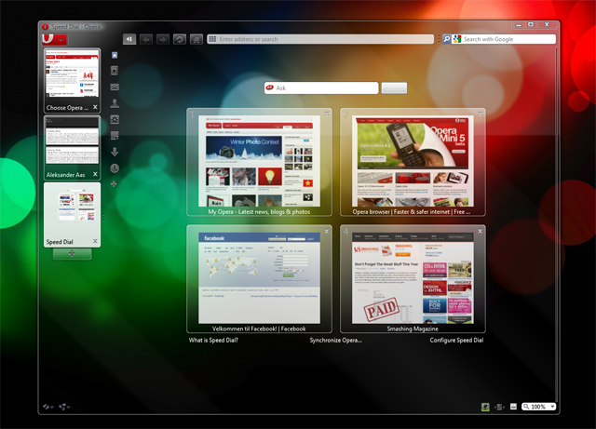This screenshot has width=596, height=429.
Task: Close the 'Aleksander Aas' tab
Action: (95, 174)
